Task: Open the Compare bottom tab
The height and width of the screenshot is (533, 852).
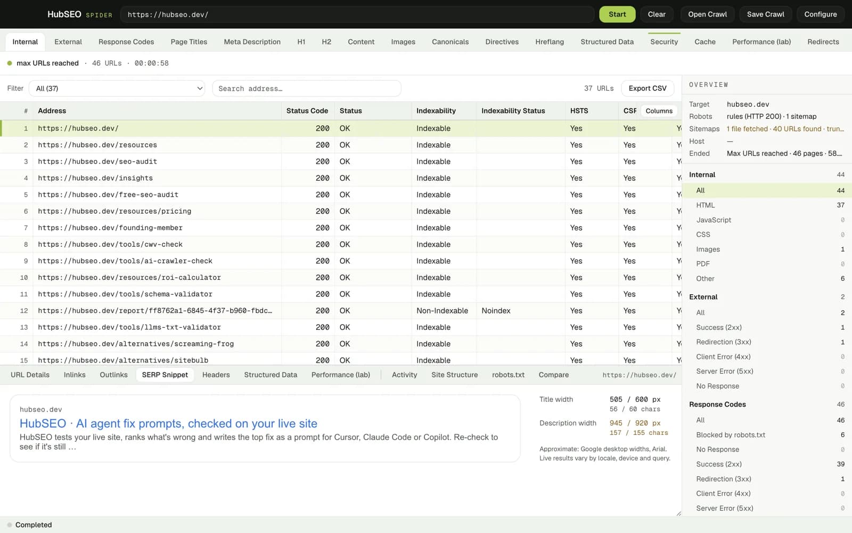Action: point(553,375)
